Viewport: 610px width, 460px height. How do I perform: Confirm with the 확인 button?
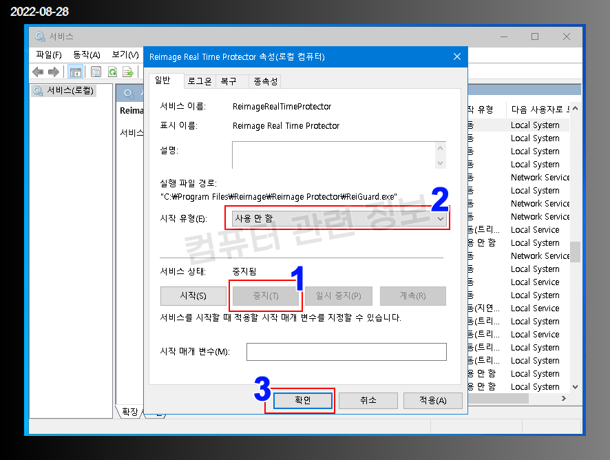pyautogui.click(x=303, y=401)
